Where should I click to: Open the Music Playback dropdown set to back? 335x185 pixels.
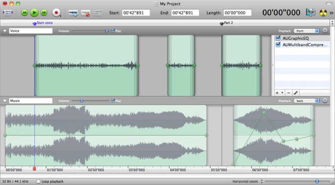307,101
